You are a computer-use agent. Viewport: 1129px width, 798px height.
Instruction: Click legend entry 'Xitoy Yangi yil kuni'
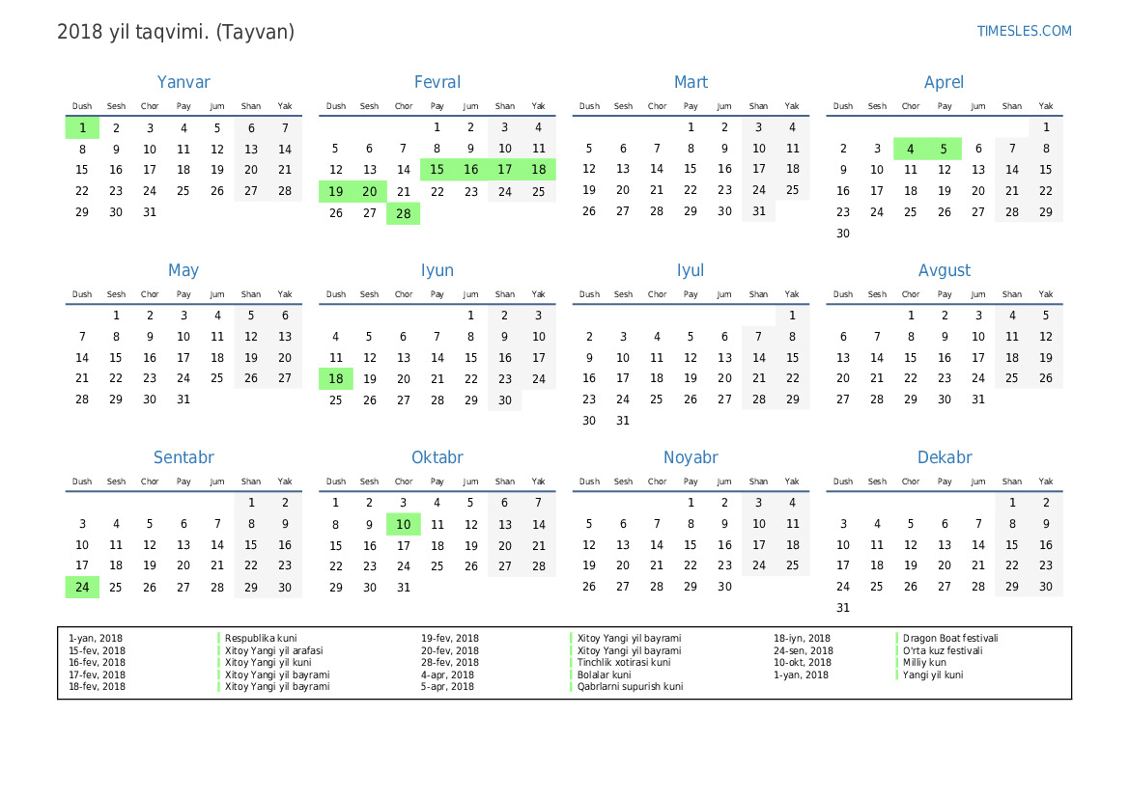(x=268, y=662)
